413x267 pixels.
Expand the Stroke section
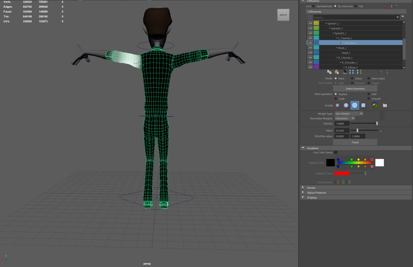[311, 188]
